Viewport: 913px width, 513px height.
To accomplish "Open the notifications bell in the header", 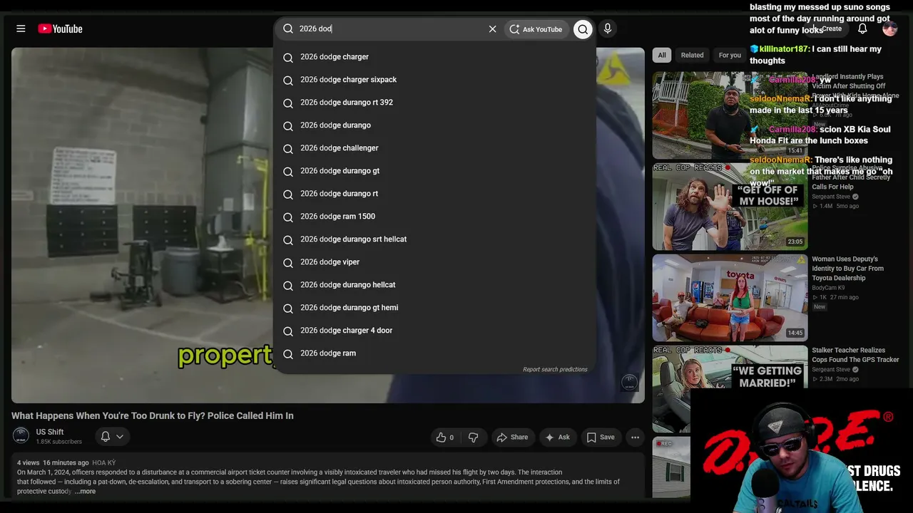I will pos(862,28).
